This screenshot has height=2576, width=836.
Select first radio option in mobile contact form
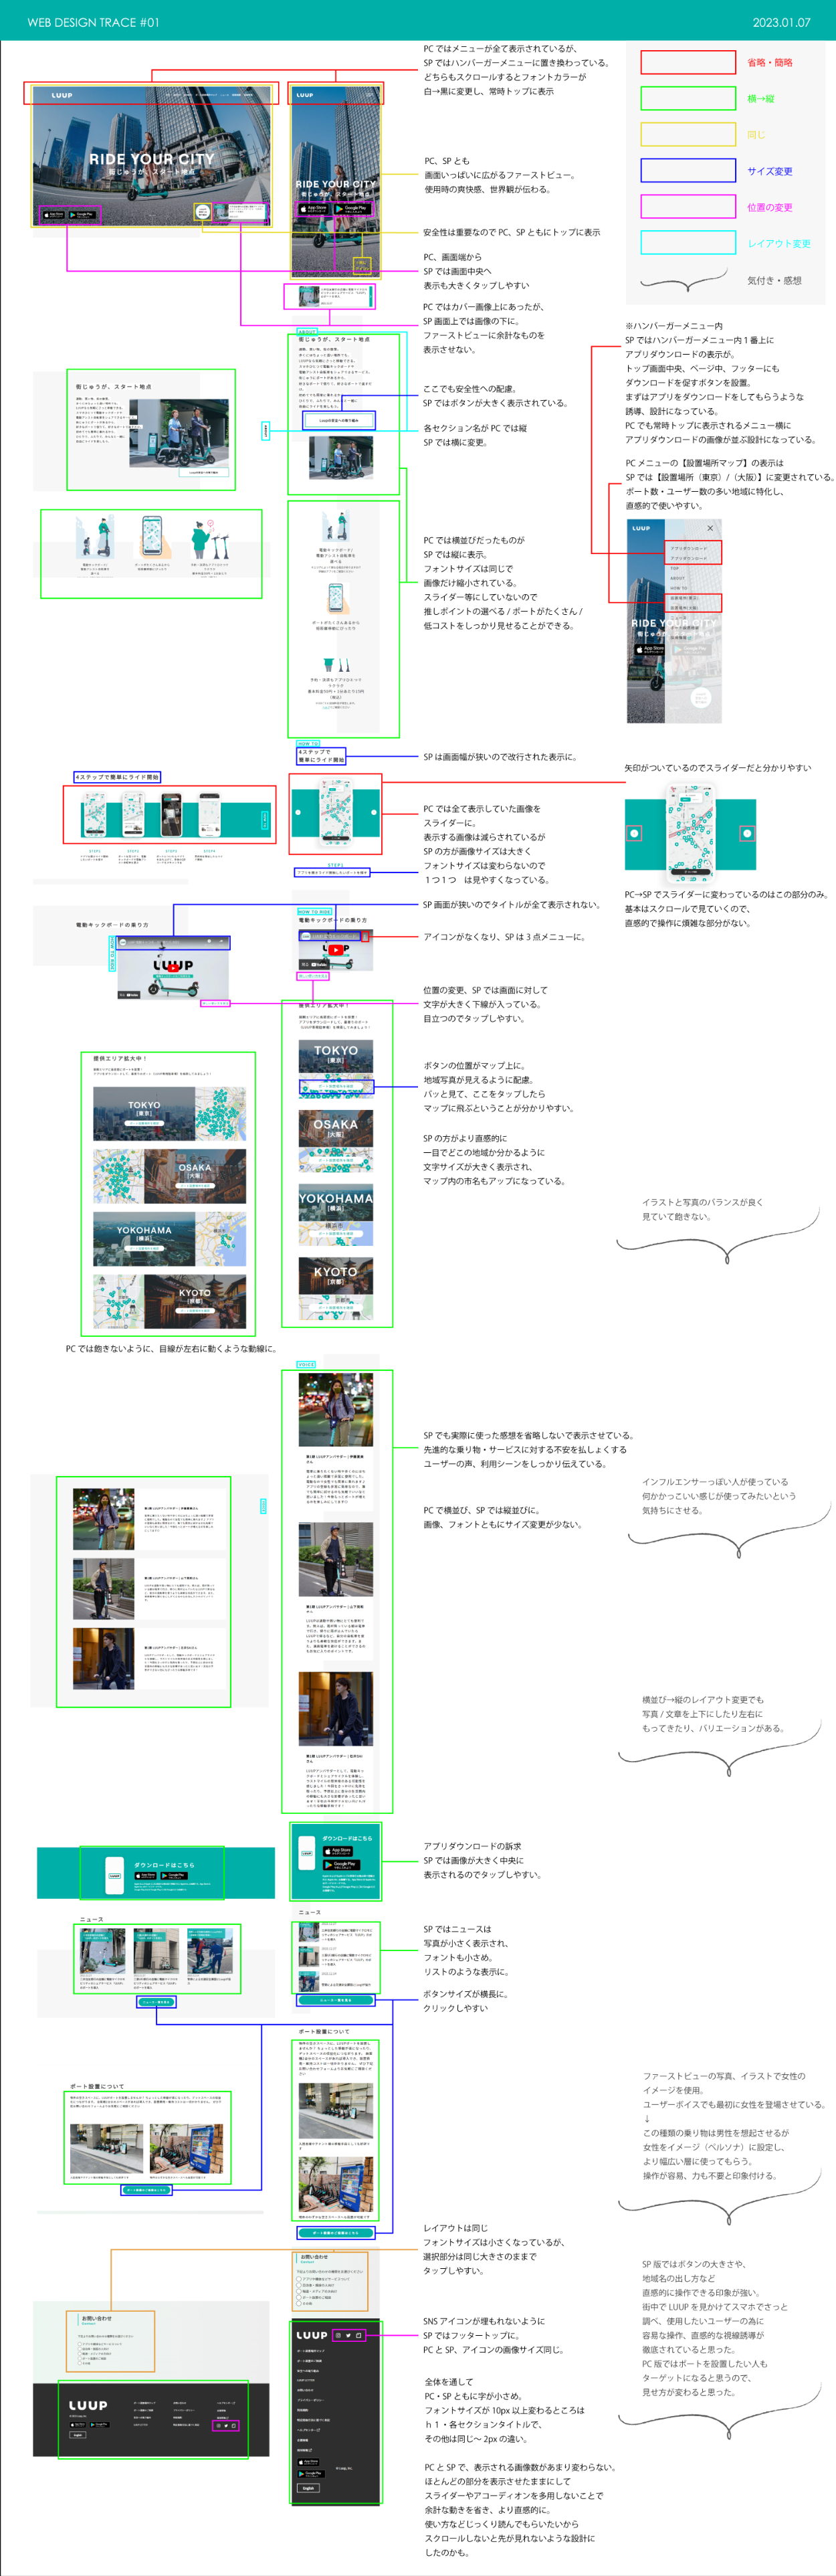click(x=298, y=2278)
